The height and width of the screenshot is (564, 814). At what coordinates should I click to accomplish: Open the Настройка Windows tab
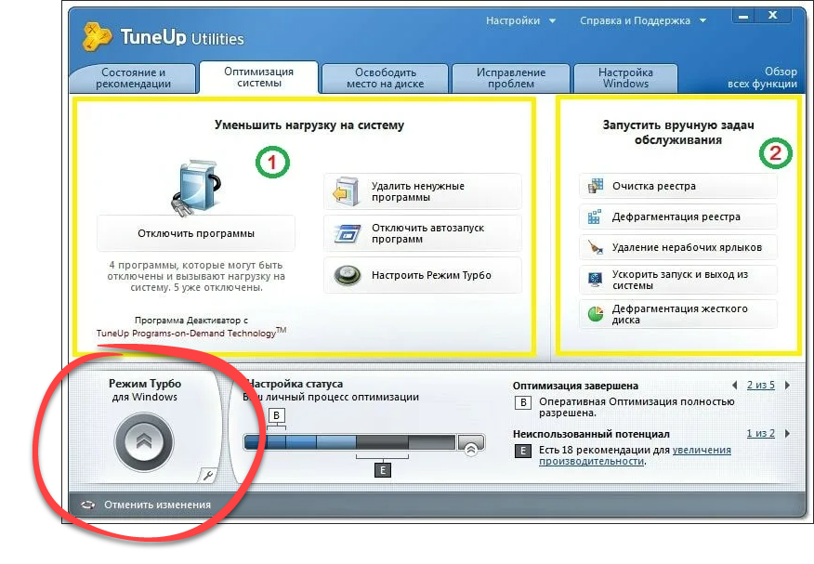[625, 78]
